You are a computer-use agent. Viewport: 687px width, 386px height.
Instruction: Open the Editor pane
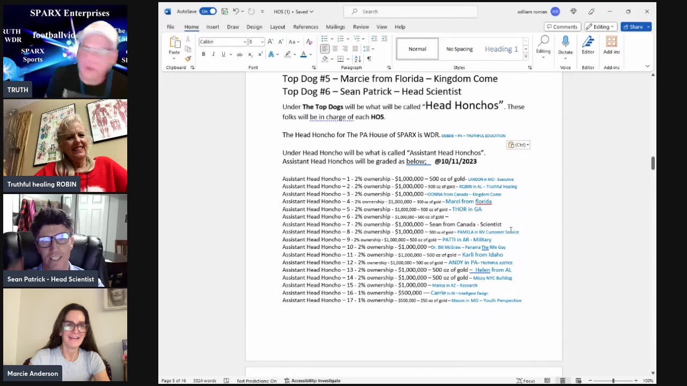tap(588, 45)
